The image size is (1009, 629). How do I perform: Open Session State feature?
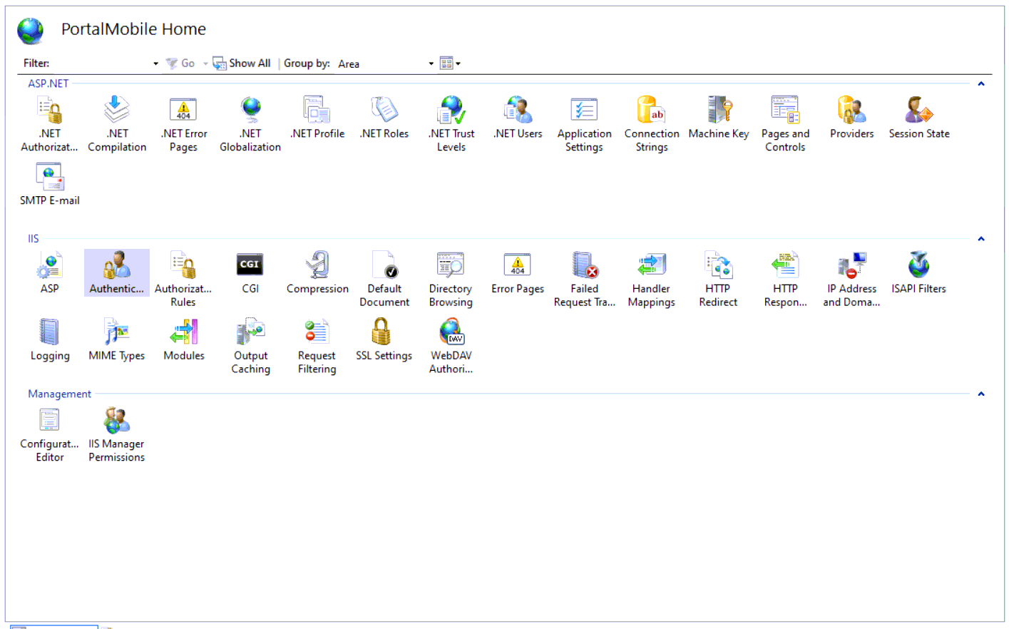(x=918, y=118)
